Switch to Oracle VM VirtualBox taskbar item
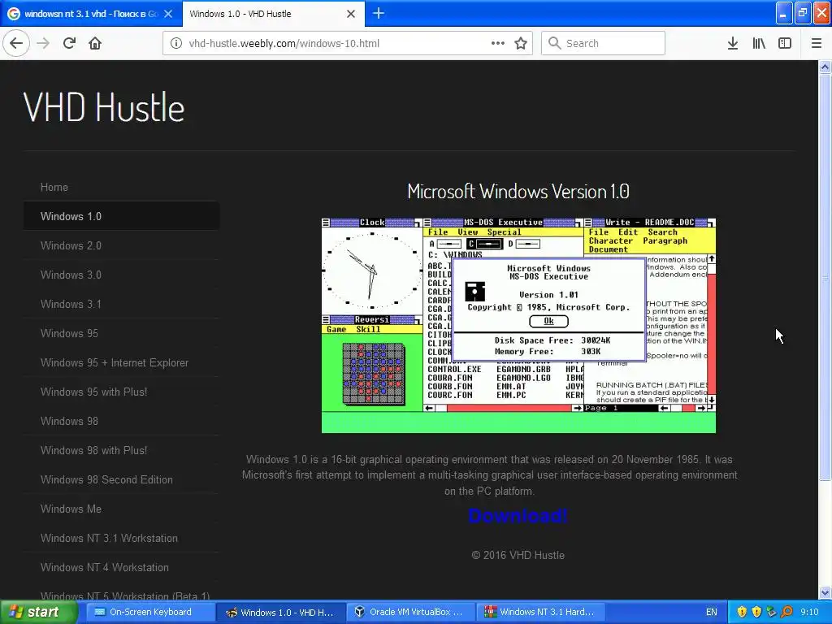The image size is (832, 624). tap(409, 612)
